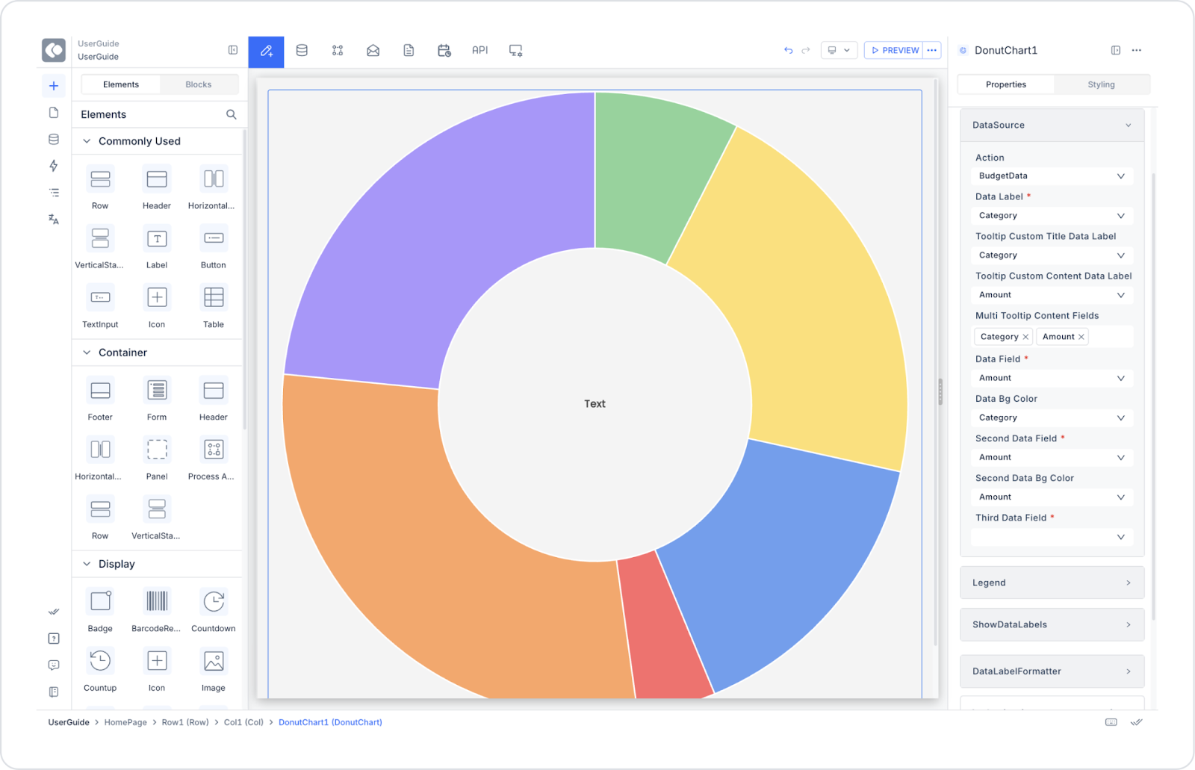Toggle the left panel collapse icon
The height and width of the screenshot is (770, 1195).
coord(233,50)
